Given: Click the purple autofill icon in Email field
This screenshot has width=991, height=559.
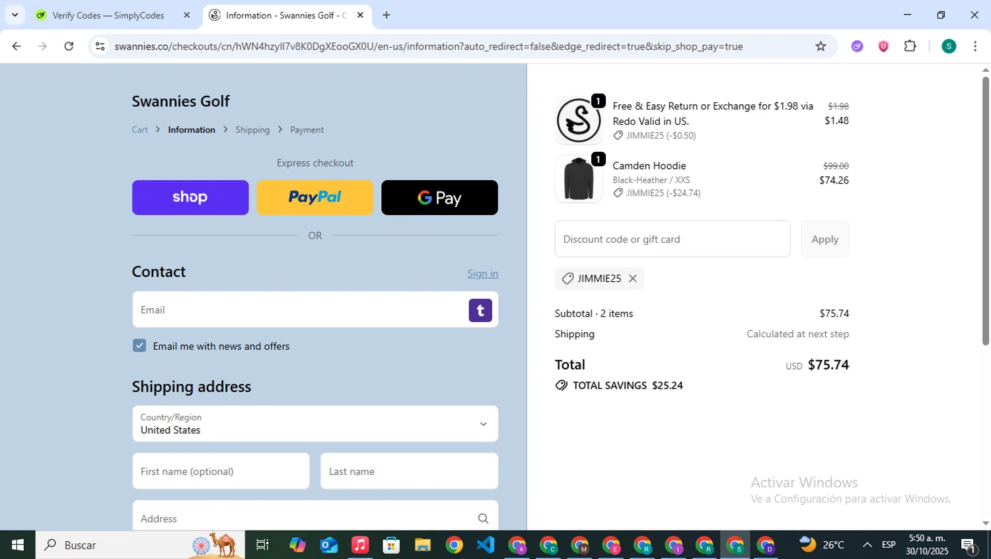Looking at the screenshot, I should click(480, 310).
